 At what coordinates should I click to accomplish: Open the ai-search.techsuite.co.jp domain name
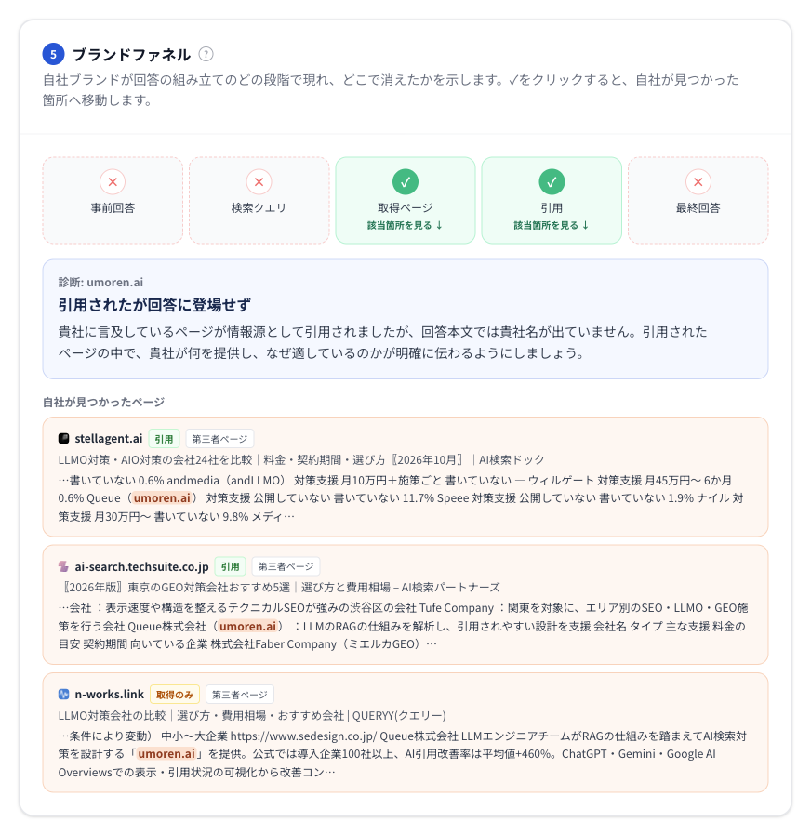point(141,566)
